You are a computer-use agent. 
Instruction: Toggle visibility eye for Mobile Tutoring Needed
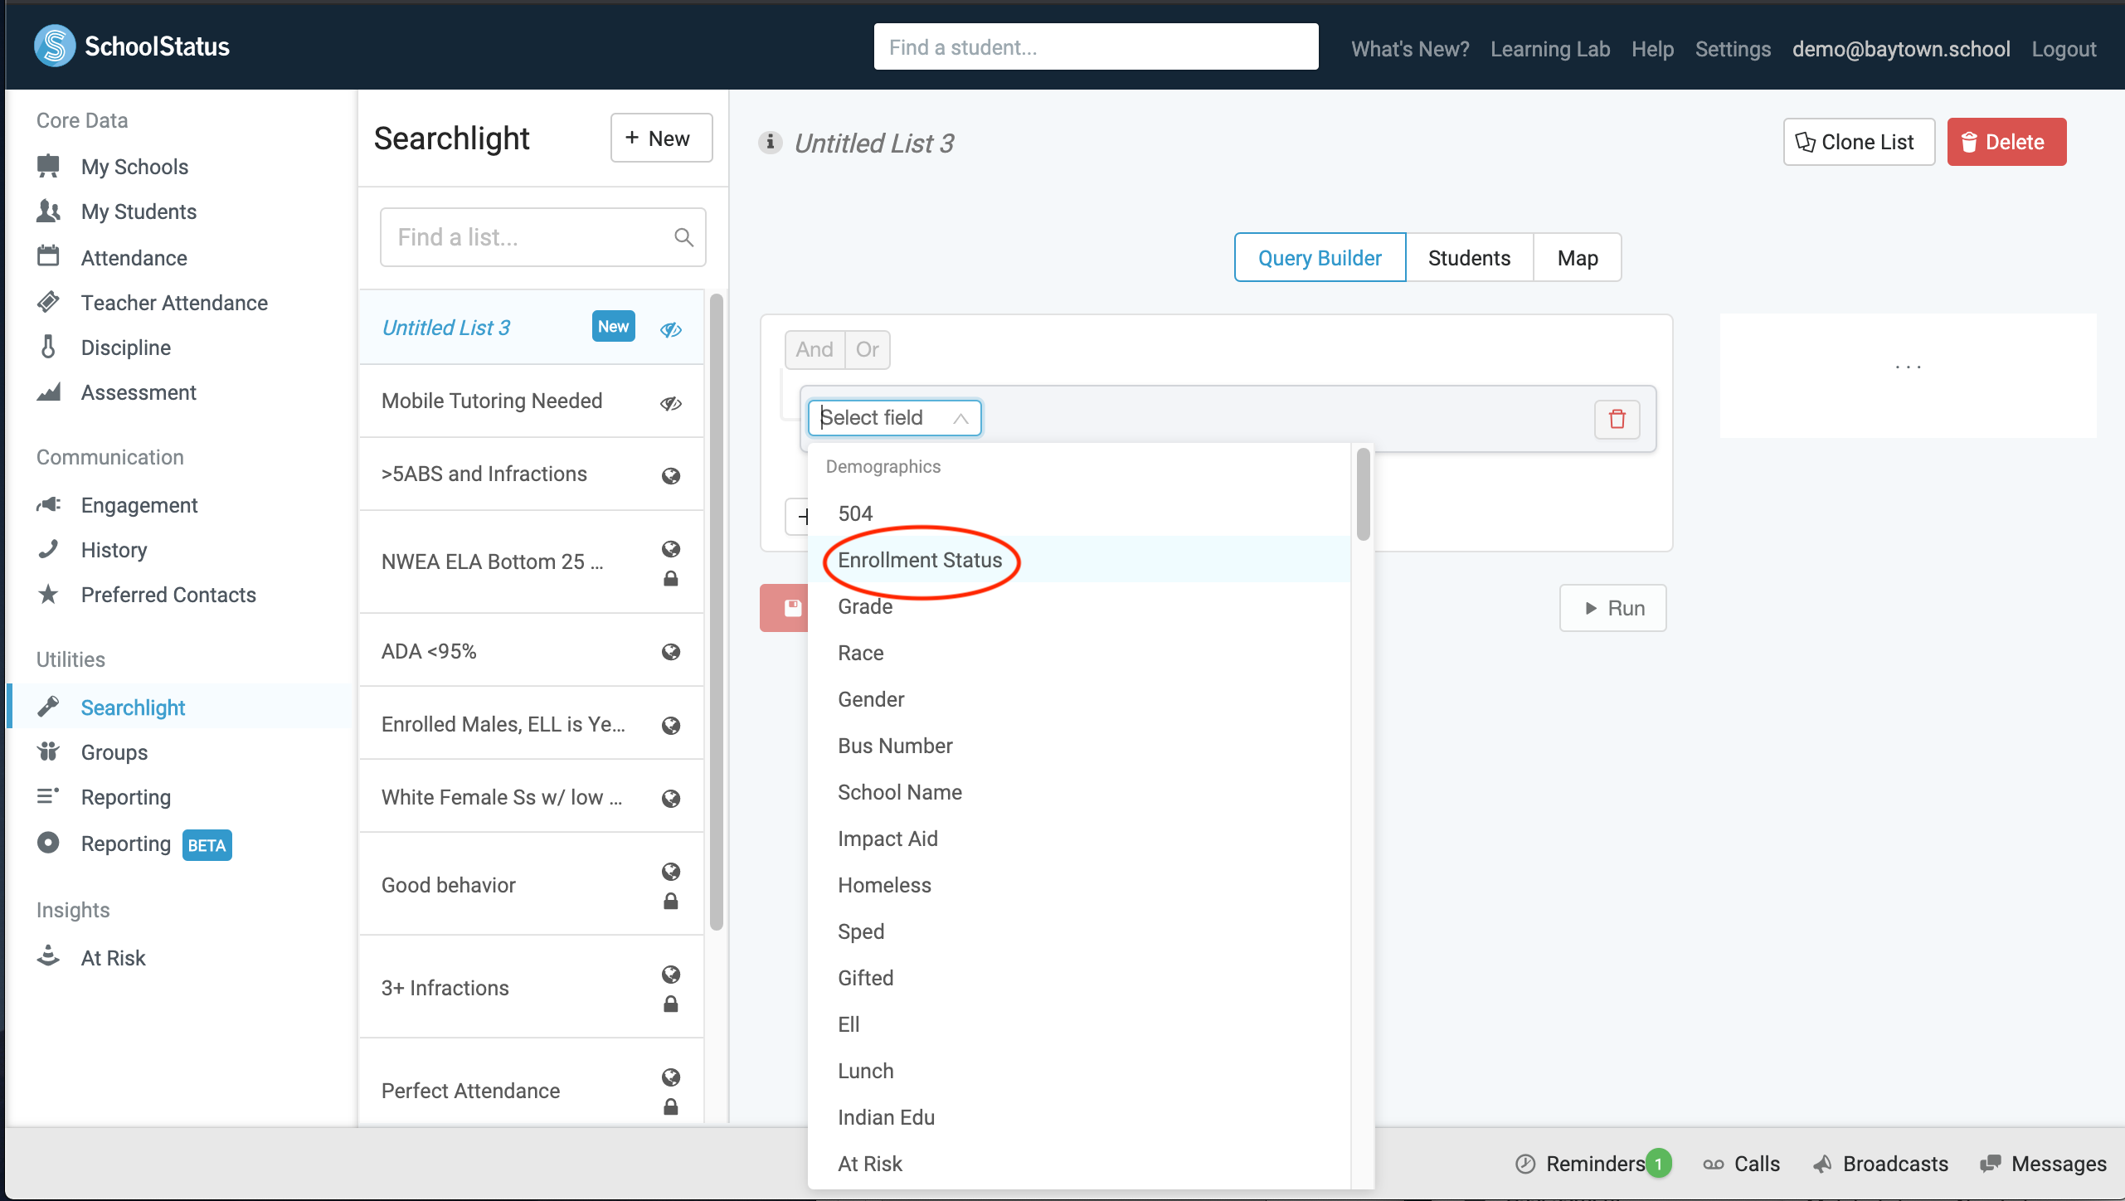point(671,404)
